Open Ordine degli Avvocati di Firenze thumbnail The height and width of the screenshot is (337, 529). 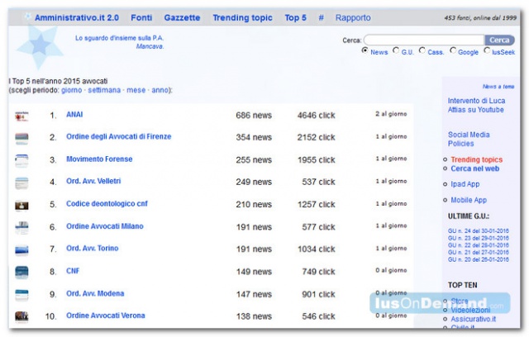(21, 139)
